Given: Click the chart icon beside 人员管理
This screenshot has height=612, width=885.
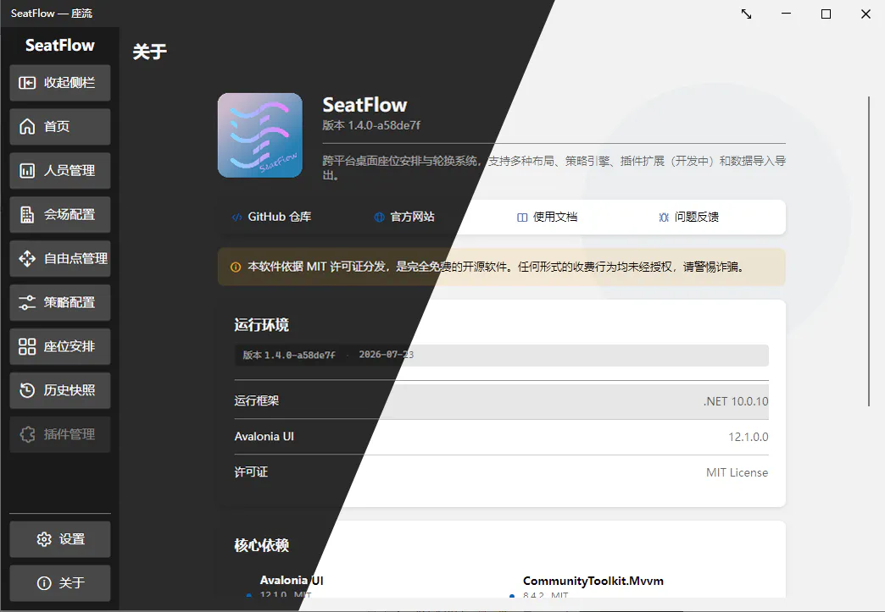Looking at the screenshot, I should coord(27,171).
